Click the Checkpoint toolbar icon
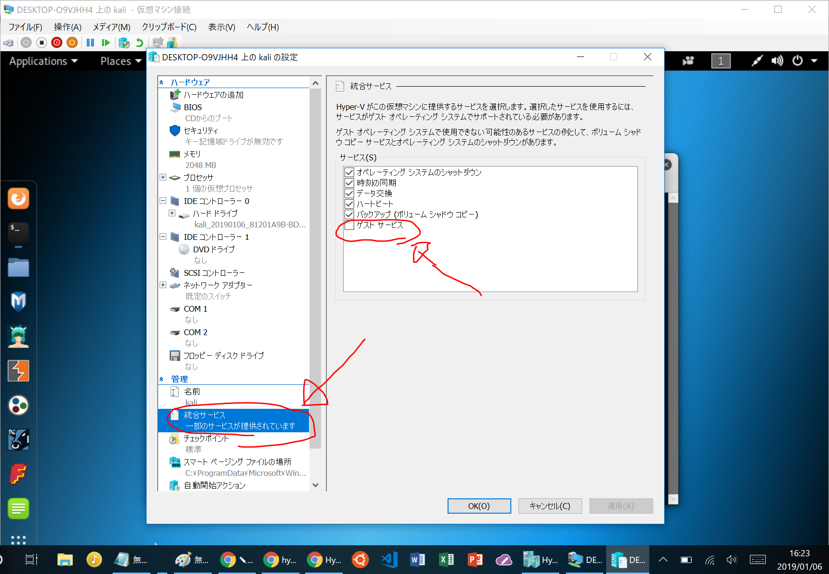 [x=124, y=43]
